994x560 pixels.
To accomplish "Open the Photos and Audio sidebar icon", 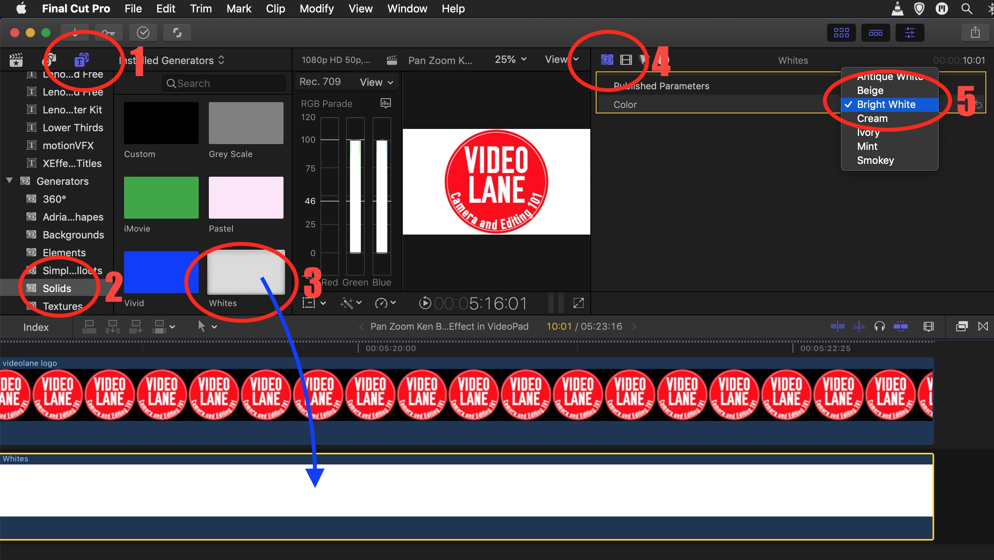I will (49, 60).
